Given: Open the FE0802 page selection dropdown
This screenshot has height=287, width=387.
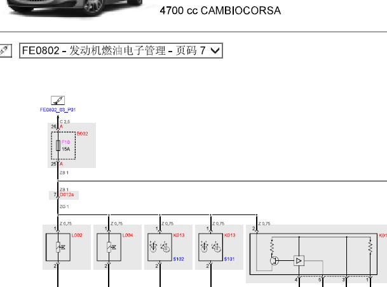Looking at the screenshot, I should (121, 51).
